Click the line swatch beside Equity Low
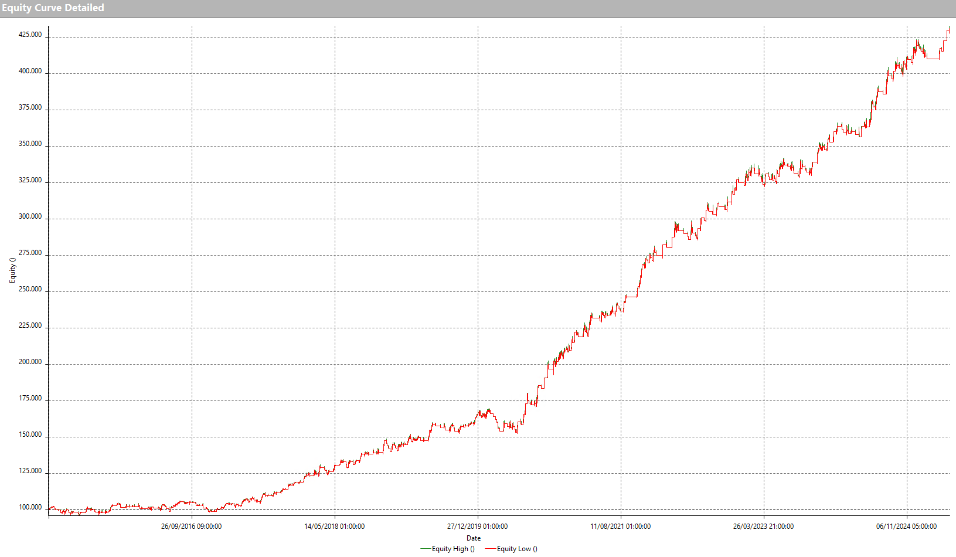The image size is (956, 557). click(490, 549)
